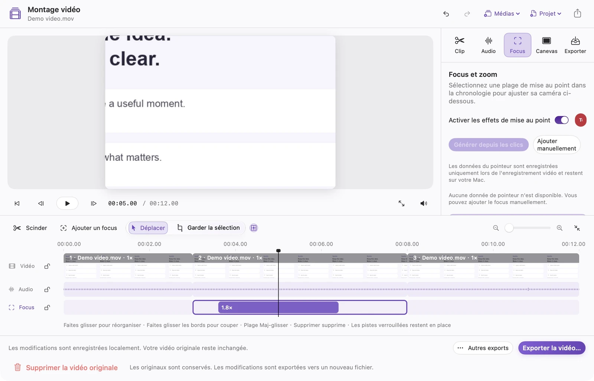Select the Scinder scissors tool
The height and width of the screenshot is (381, 594).
click(x=30, y=228)
